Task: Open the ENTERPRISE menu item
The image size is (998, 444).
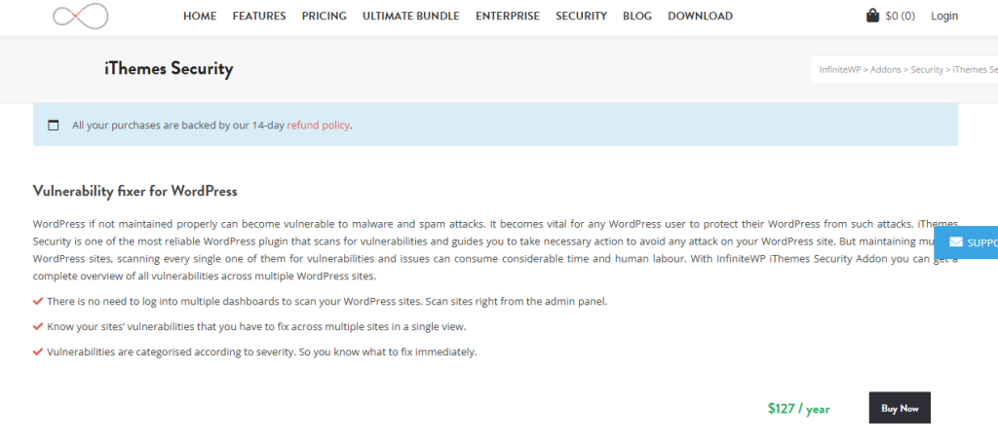Action: (507, 16)
